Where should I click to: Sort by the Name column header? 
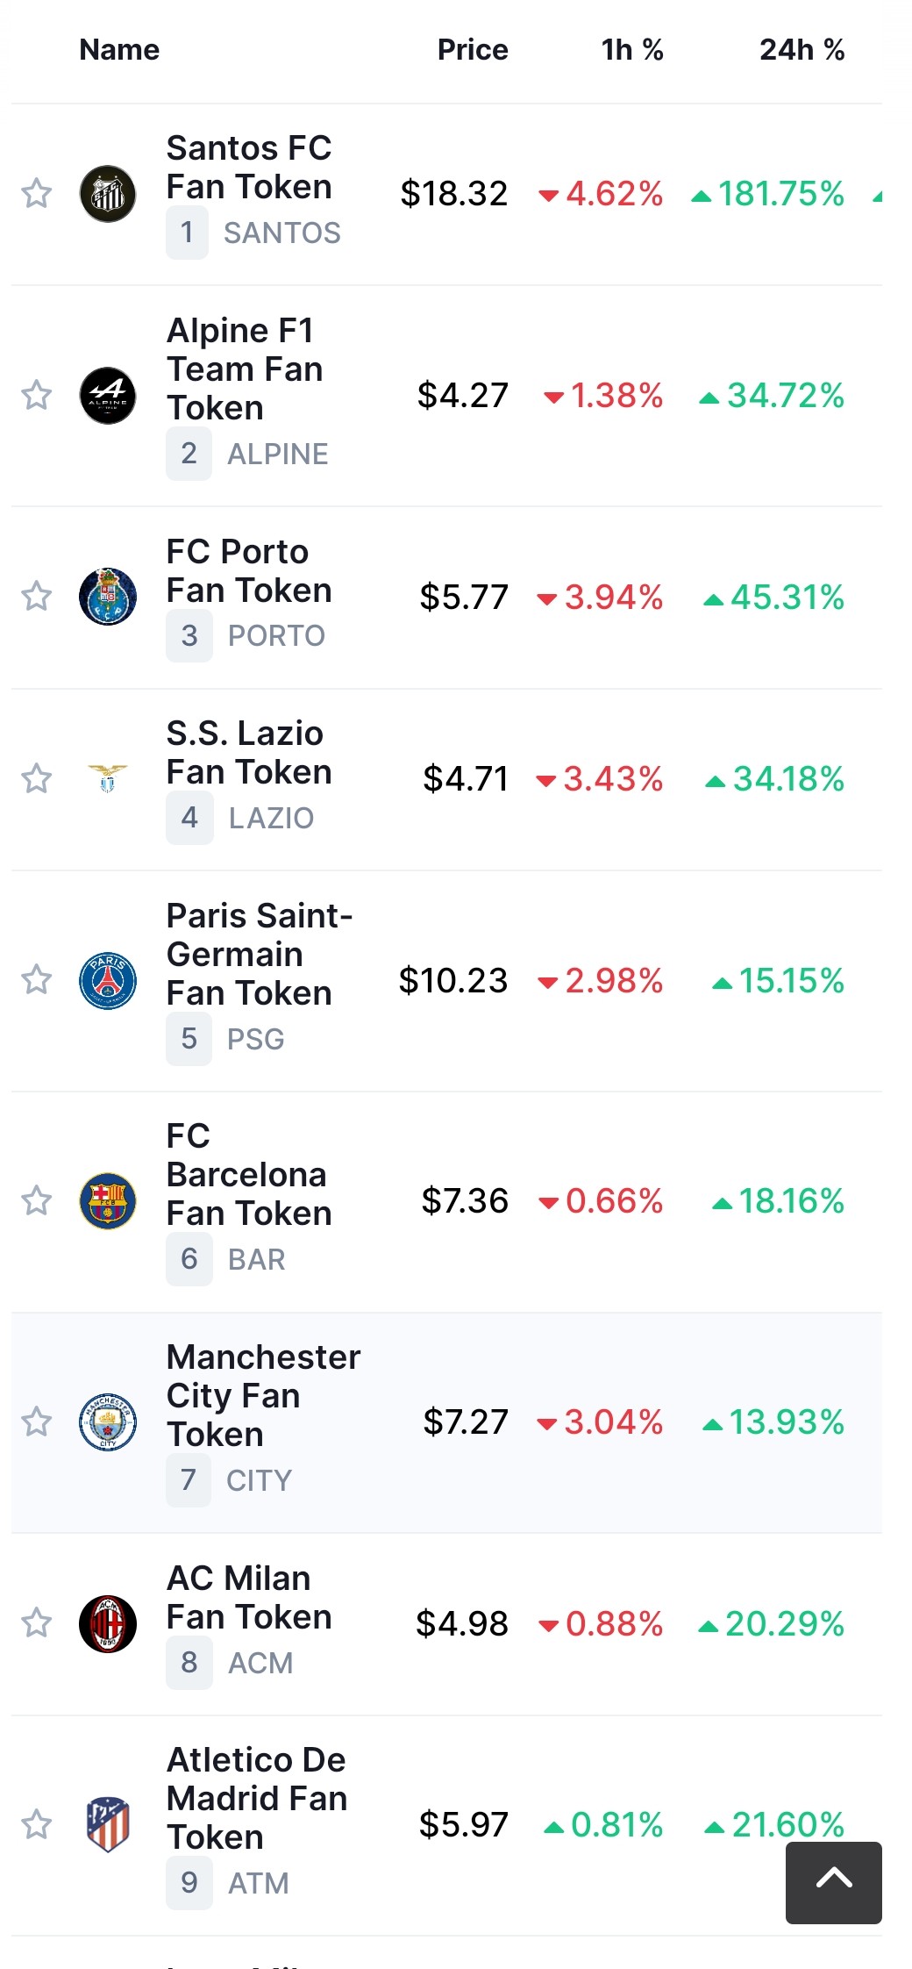[x=119, y=50]
